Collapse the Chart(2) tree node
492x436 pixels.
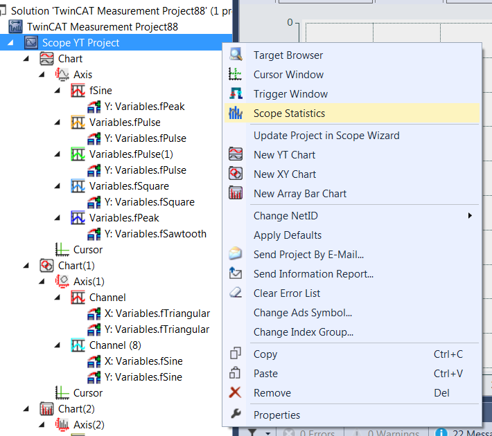point(26,409)
